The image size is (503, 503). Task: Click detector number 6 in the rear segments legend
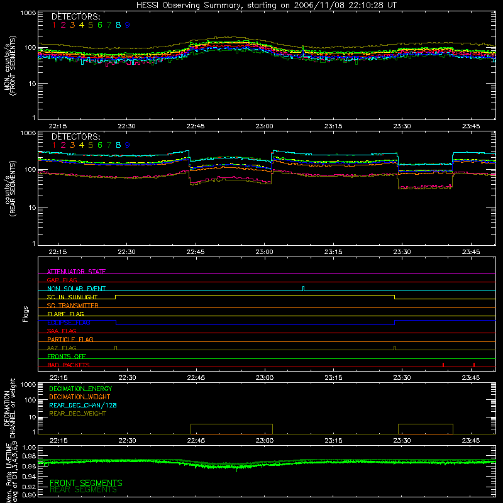pos(100,145)
